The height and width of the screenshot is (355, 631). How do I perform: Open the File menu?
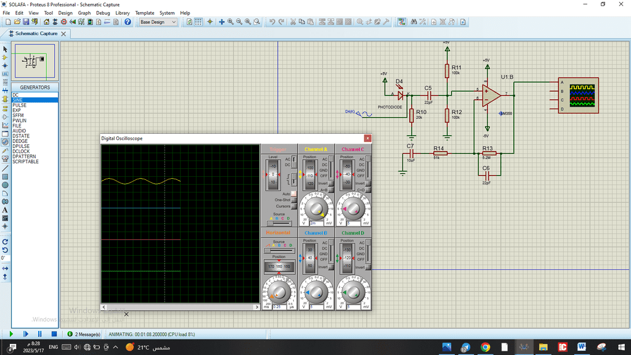[6, 13]
